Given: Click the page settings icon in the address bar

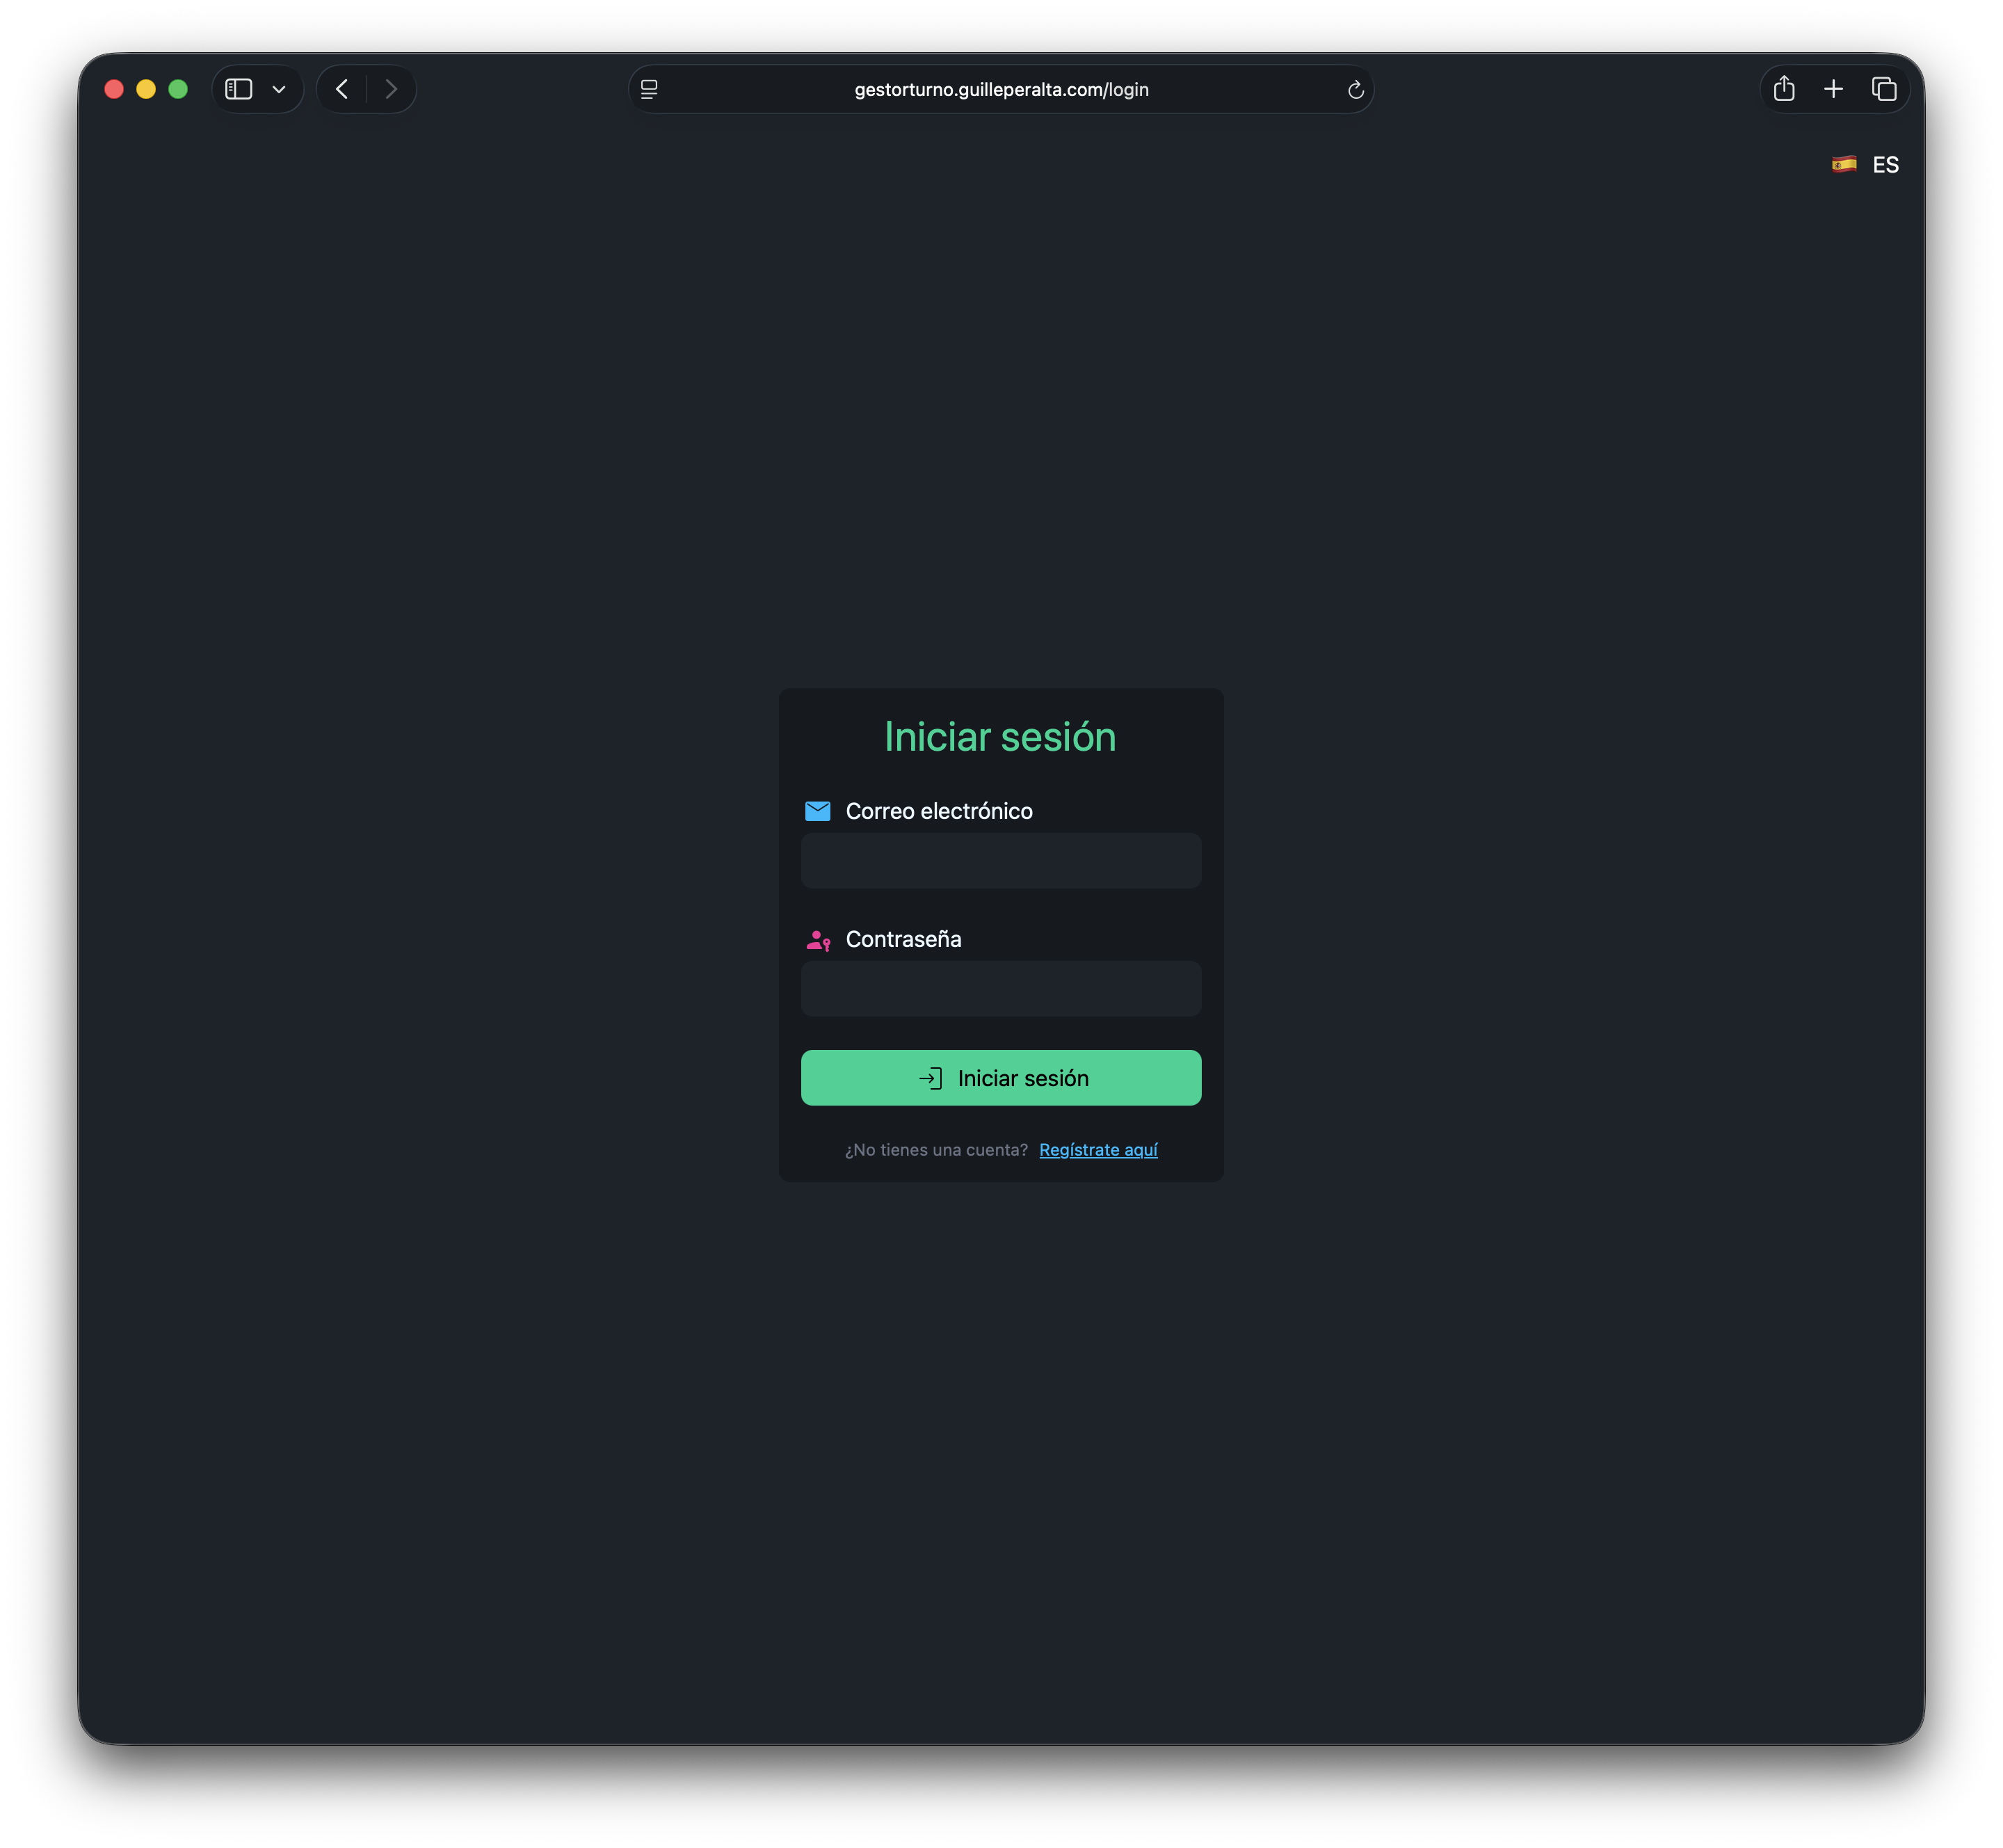Looking at the screenshot, I should pyautogui.click(x=649, y=89).
